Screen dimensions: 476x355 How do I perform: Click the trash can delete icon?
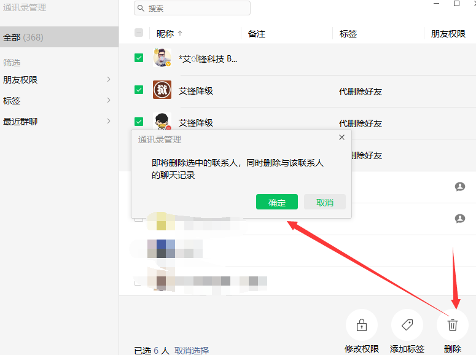pyautogui.click(x=452, y=325)
